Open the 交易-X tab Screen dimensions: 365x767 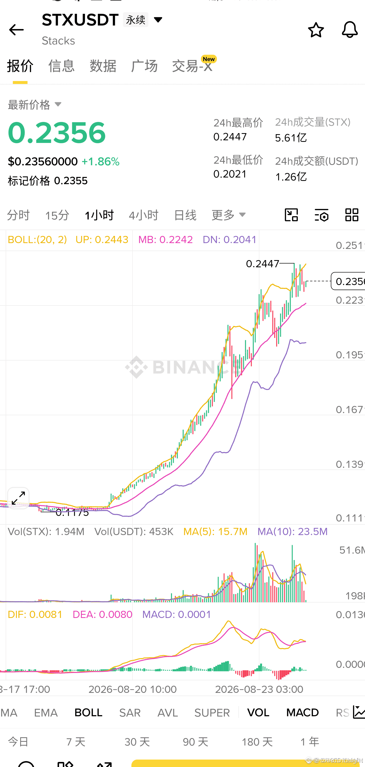pos(192,66)
